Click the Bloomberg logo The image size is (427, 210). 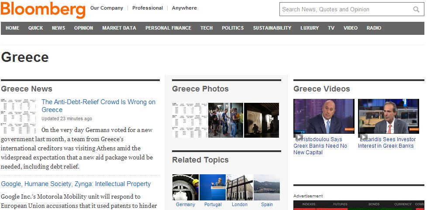[x=43, y=10]
